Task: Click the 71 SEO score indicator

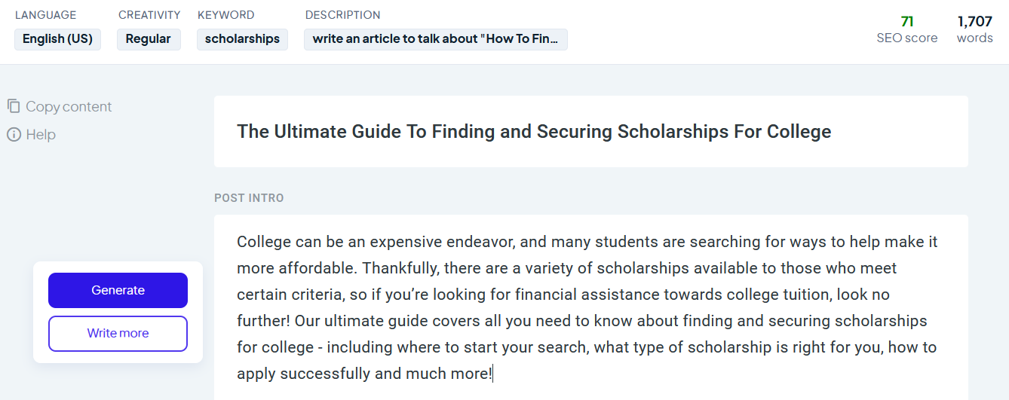Action: click(907, 21)
